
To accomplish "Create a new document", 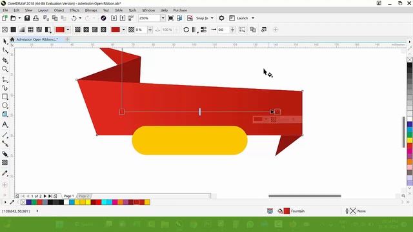I will click(5, 18).
